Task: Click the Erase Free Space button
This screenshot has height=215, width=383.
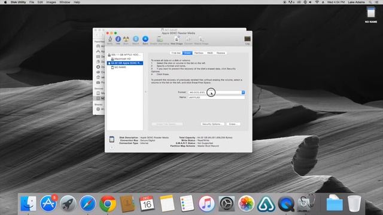Action: (167, 124)
